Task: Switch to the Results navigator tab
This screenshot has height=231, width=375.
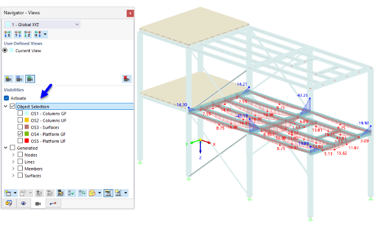Action: click(53, 203)
